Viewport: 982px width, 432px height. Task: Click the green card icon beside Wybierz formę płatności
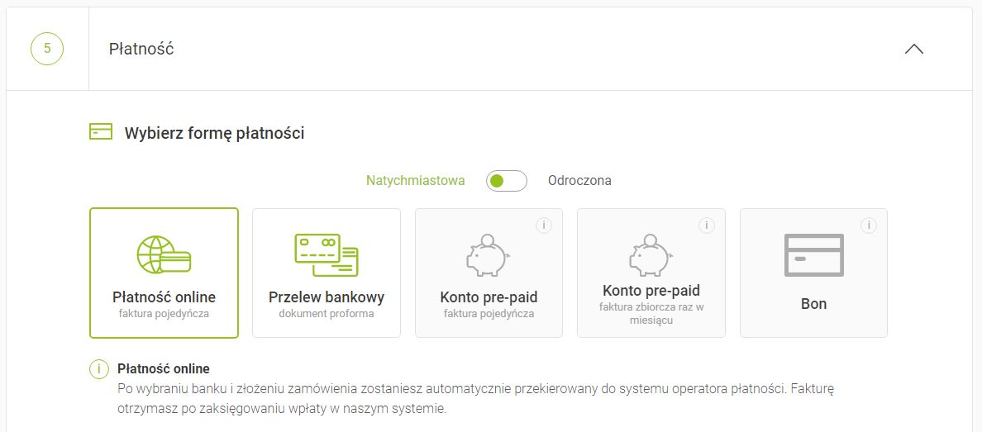pyautogui.click(x=100, y=132)
